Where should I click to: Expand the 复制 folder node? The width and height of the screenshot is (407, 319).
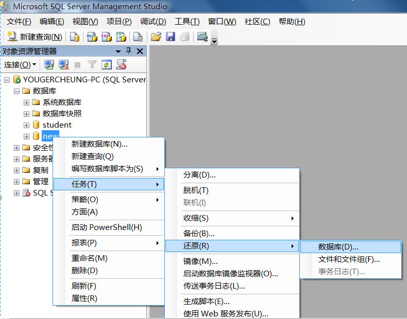(17, 170)
